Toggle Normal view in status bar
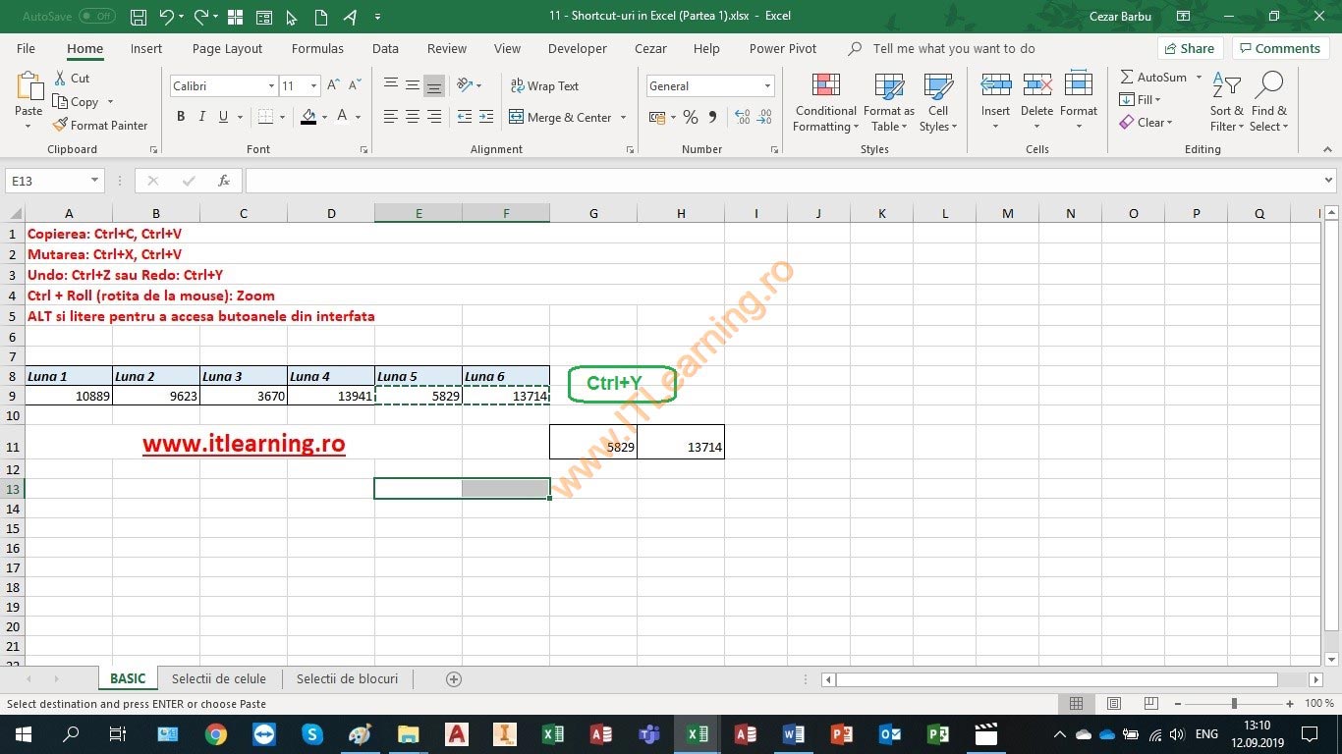 (1077, 704)
